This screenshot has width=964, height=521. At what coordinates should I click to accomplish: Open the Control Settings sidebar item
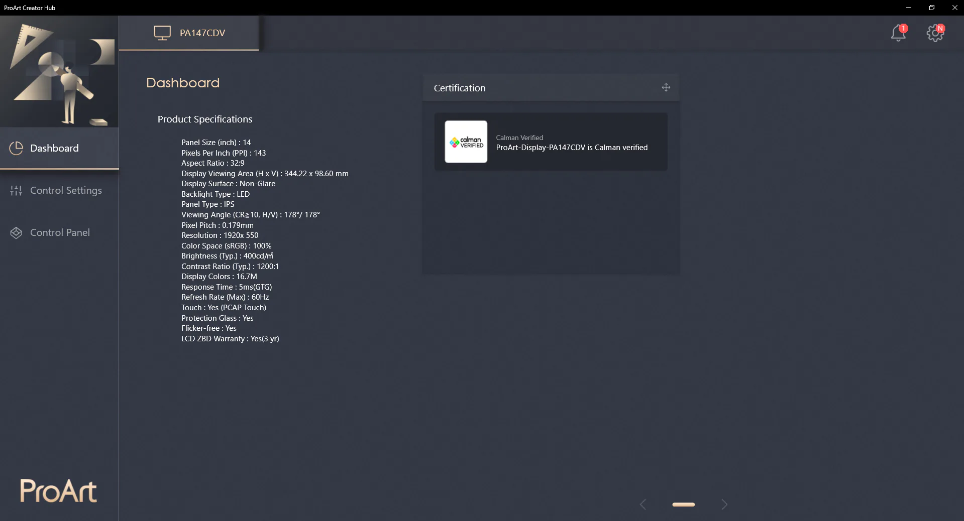[59, 190]
